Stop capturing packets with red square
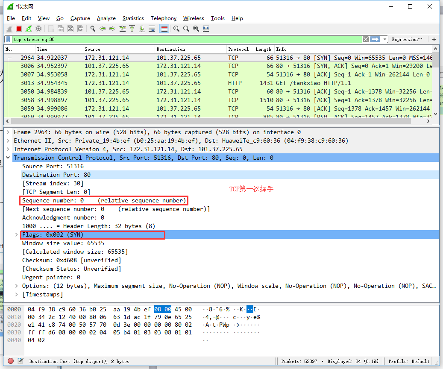 (x=19, y=29)
